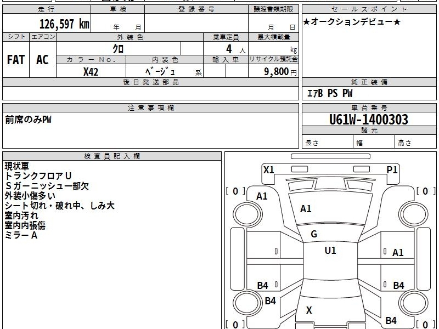Screen dimensions: 439x329
Task: Select the カラーNo. header
Action: click(x=91, y=60)
